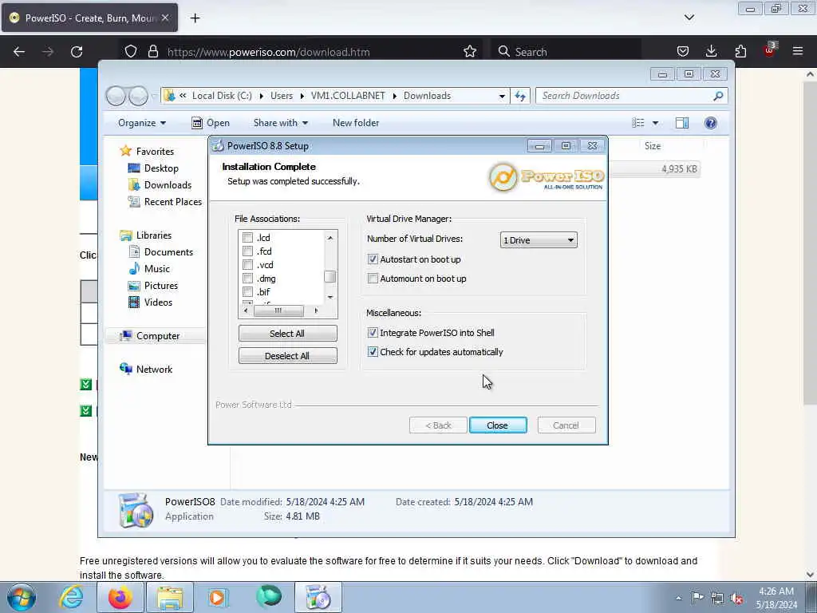Viewport: 817px width, 613px height.
Task: Click New folder in the toolbar
Action: pyautogui.click(x=356, y=123)
